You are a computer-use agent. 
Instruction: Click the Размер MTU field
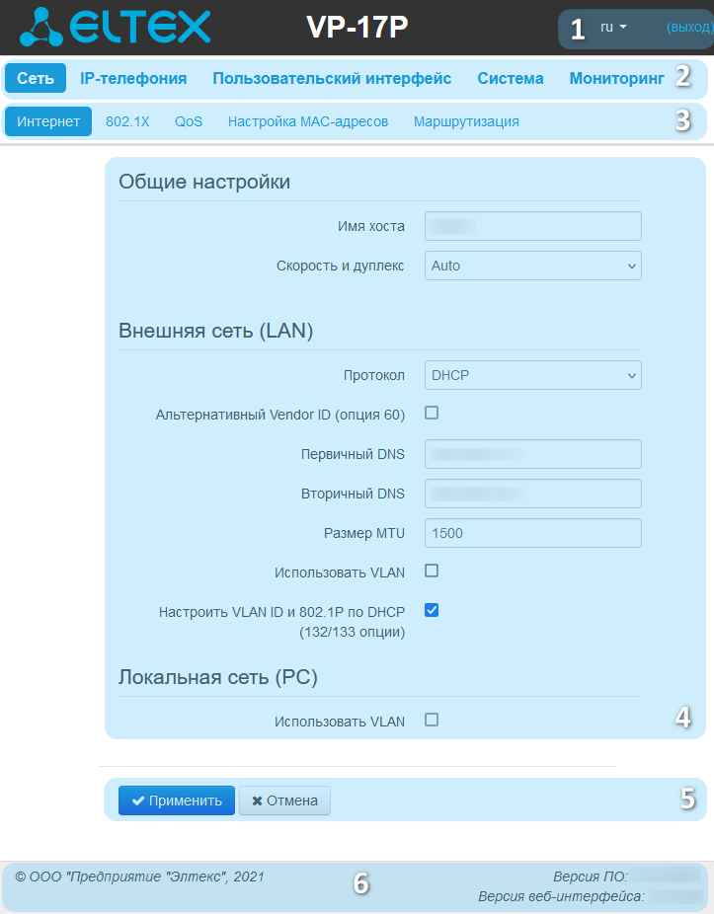533,533
